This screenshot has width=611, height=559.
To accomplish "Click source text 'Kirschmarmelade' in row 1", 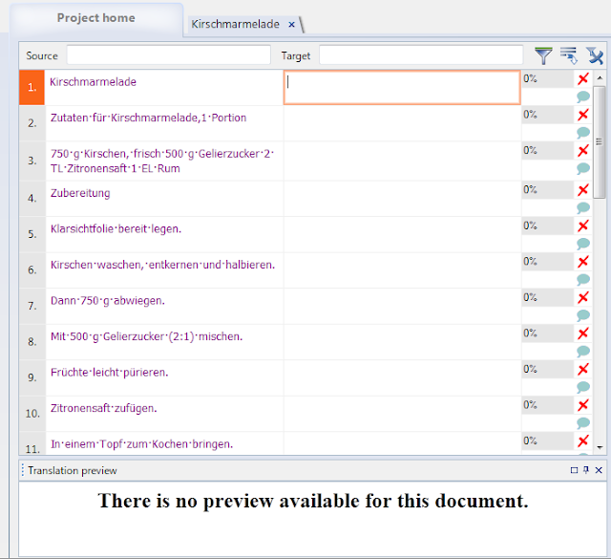I will coord(94,82).
